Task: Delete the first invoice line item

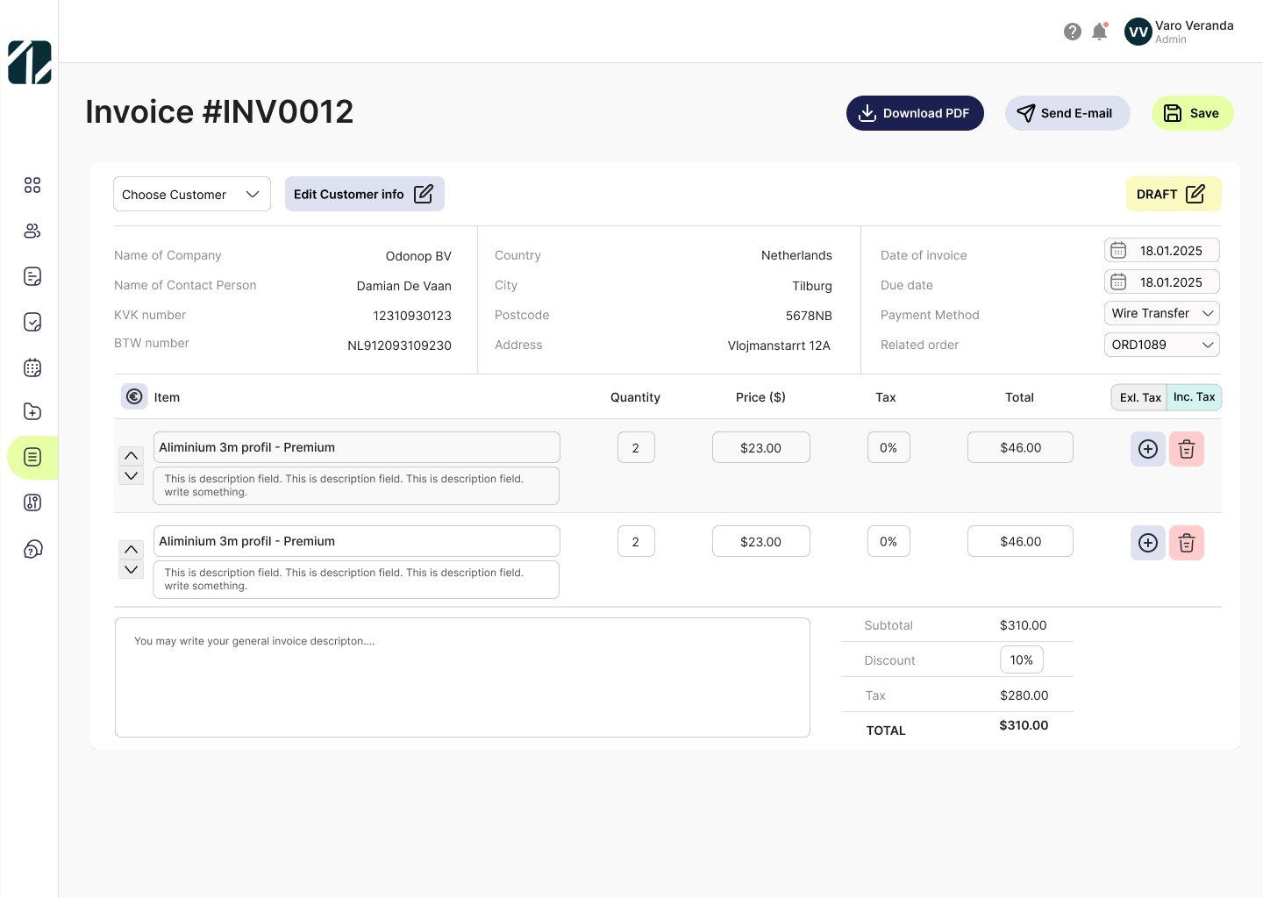Action: tap(1186, 449)
